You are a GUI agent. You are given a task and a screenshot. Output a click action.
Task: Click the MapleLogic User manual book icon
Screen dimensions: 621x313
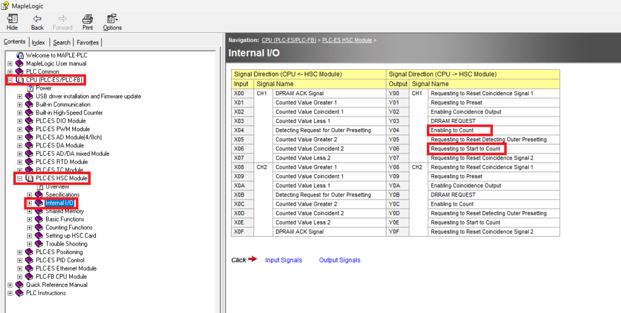coord(19,64)
